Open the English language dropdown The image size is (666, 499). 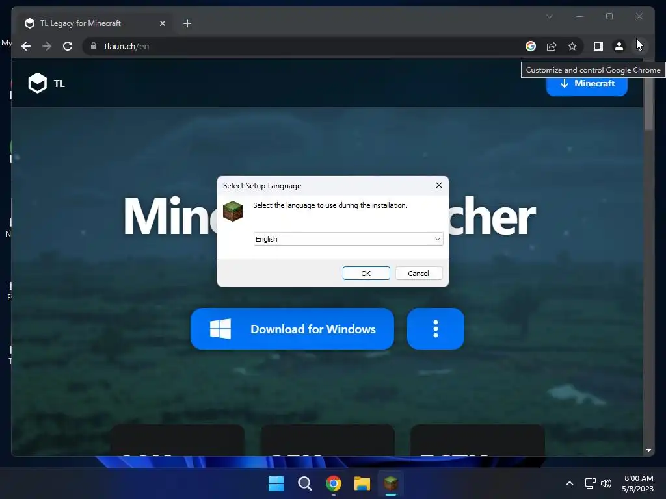[349, 239]
